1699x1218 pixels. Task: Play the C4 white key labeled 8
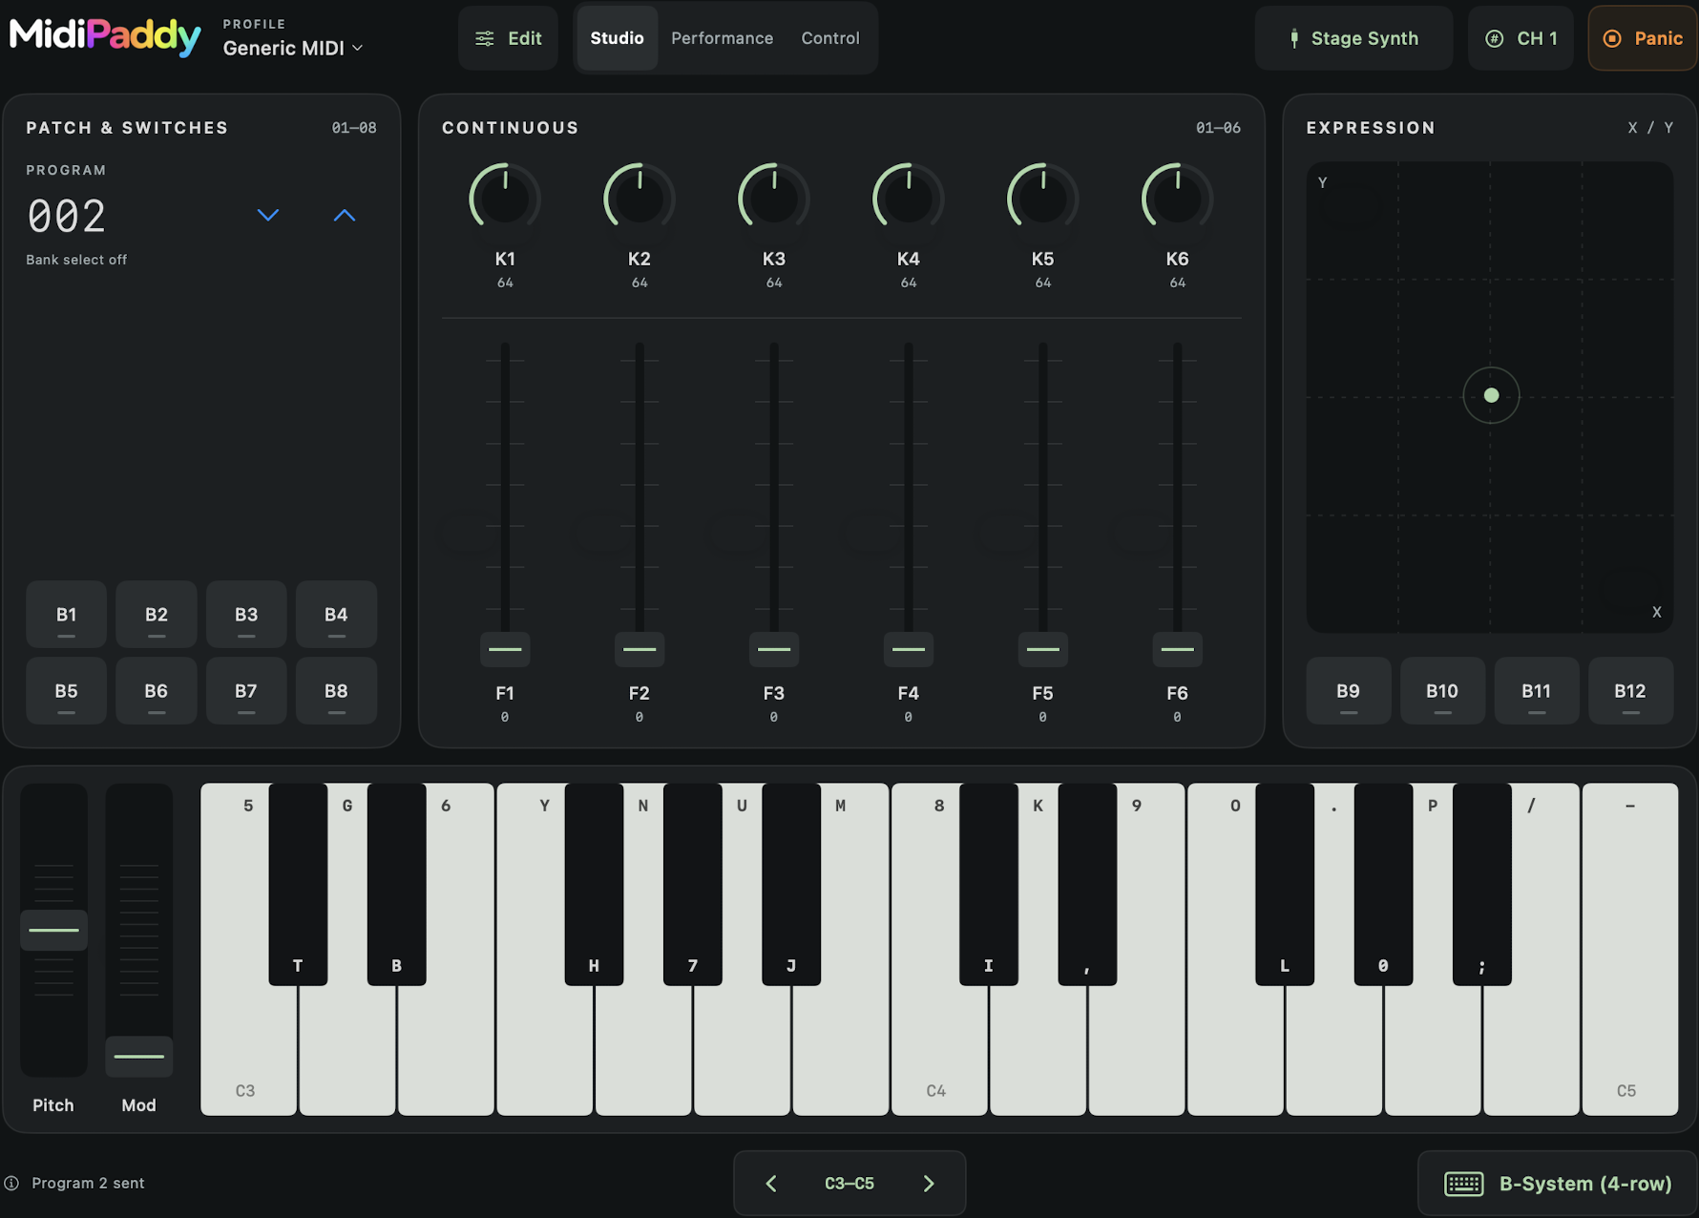pos(939,1050)
